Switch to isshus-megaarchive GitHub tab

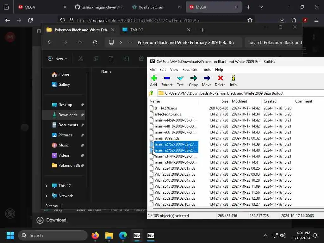pos(99,7)
